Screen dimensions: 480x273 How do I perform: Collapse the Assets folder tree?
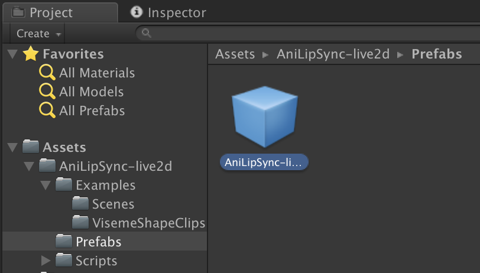[12, 148]
